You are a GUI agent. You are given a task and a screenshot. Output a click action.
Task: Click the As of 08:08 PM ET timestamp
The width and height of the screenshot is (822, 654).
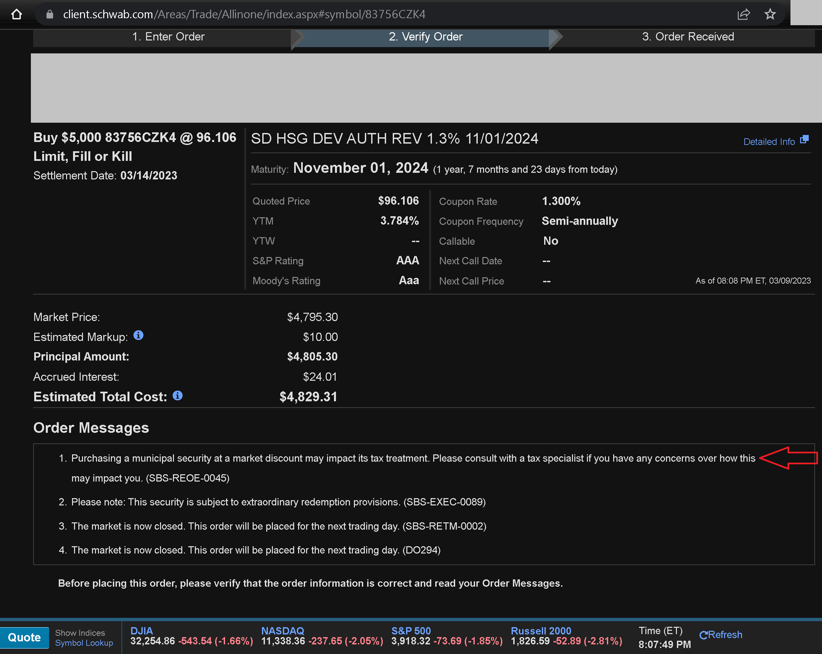coord(753,281)
